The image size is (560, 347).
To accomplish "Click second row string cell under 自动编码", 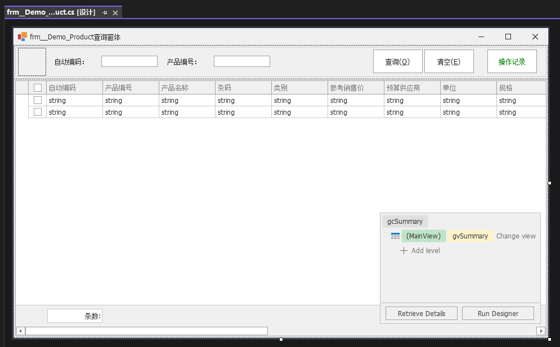I will coord(75,112).
